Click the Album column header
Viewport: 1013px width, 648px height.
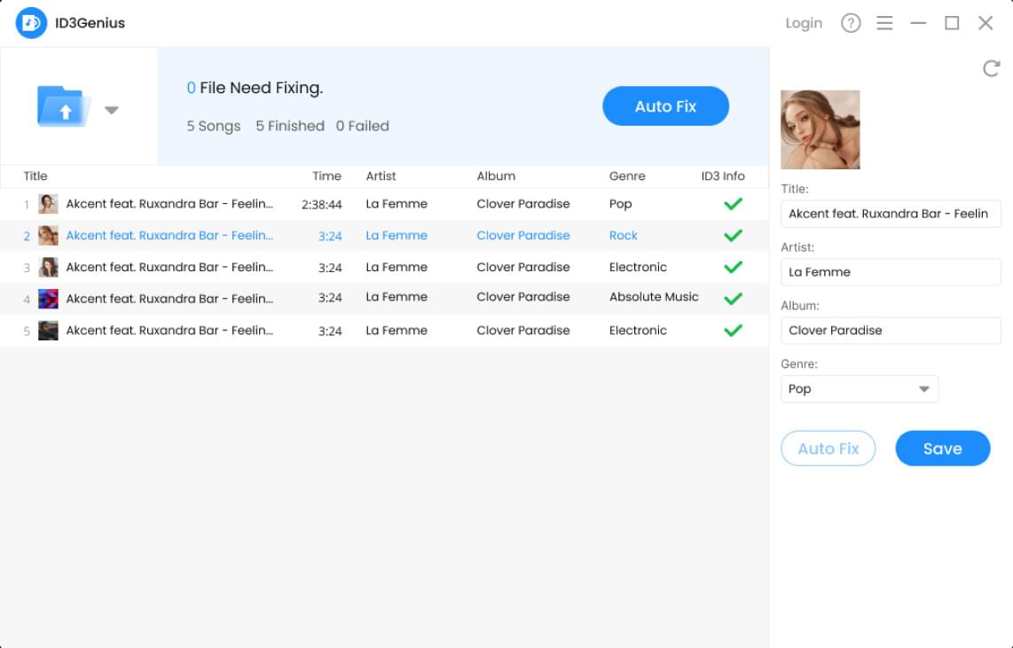tap(496, 176)
